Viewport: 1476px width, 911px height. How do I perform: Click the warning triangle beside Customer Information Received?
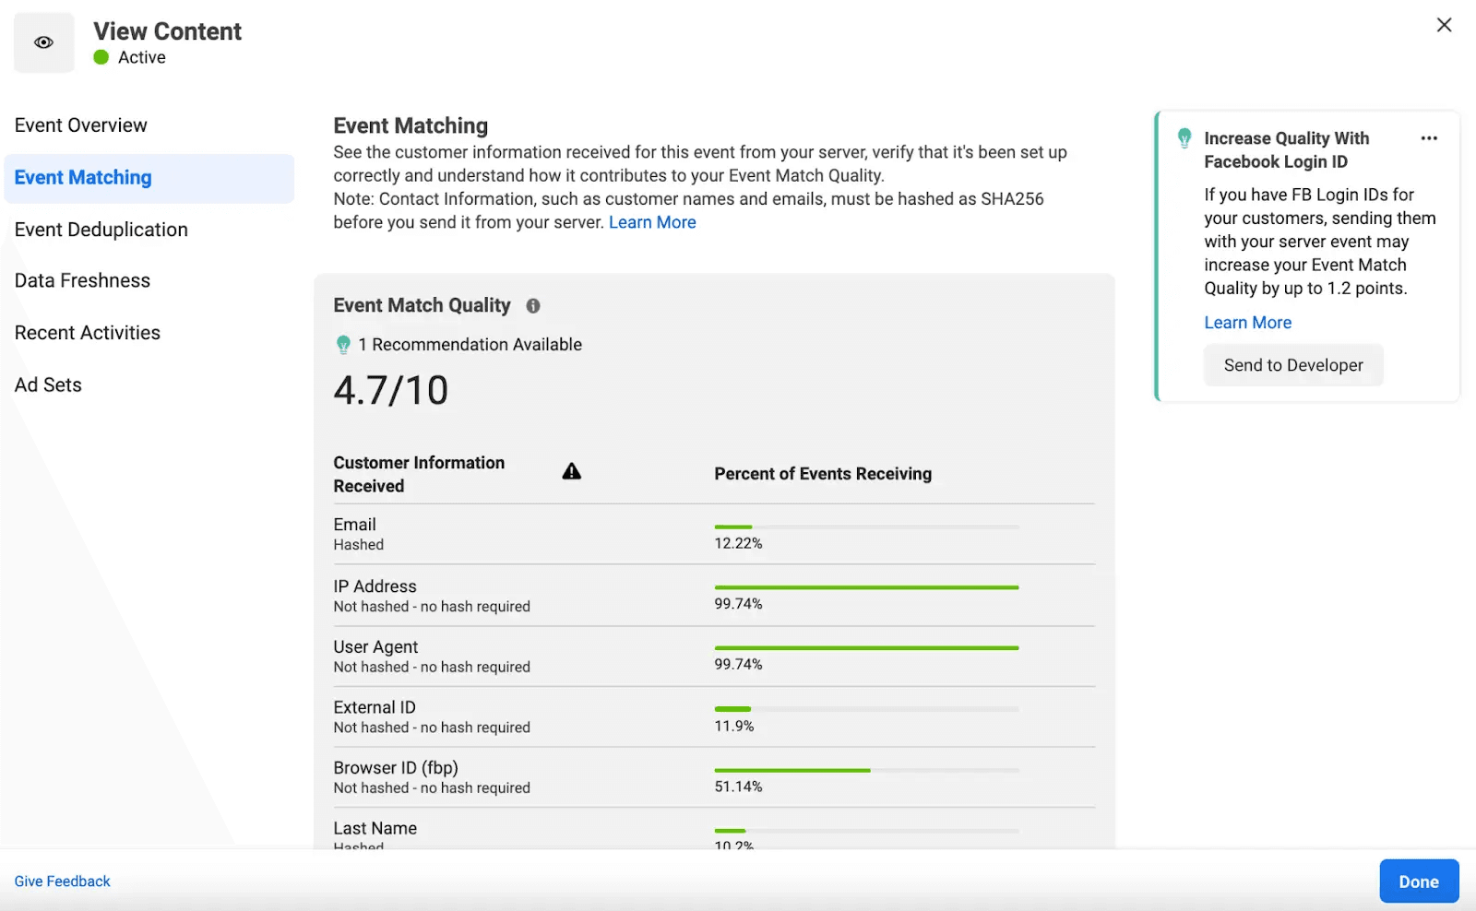[572, 472]
